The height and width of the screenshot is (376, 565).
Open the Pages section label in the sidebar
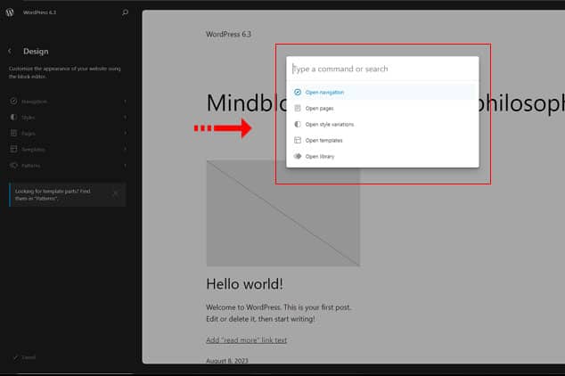(x=29, y=134)
